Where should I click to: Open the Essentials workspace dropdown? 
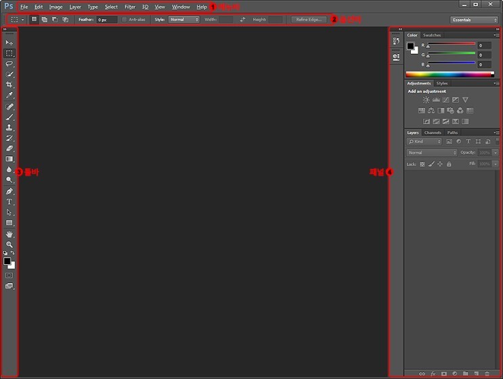(x=474, y=20)
